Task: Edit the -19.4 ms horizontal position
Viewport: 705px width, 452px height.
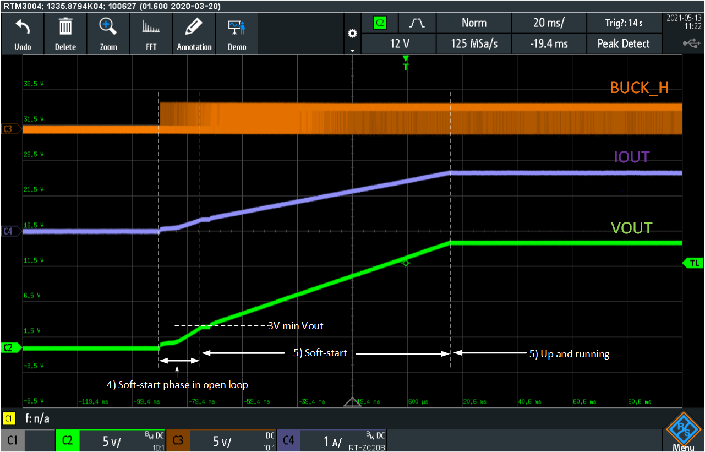Action: pos(549,43)
